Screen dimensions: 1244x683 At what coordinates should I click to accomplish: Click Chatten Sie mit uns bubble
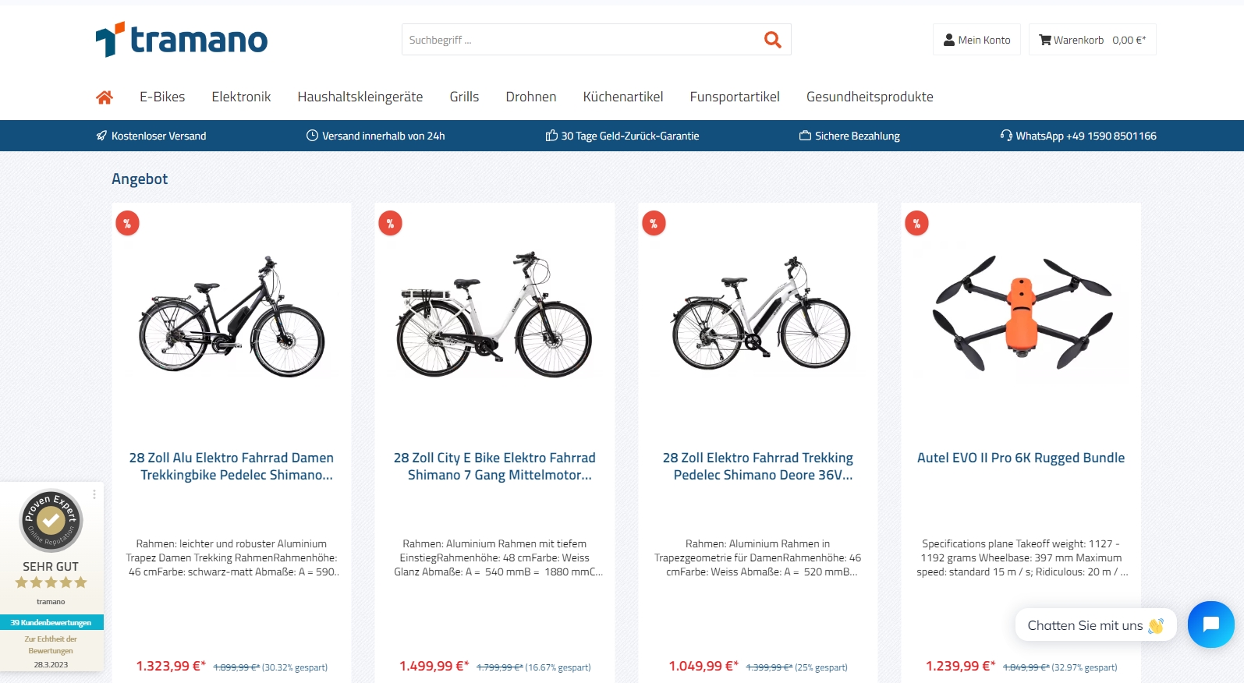click(x=1096, y=625)
